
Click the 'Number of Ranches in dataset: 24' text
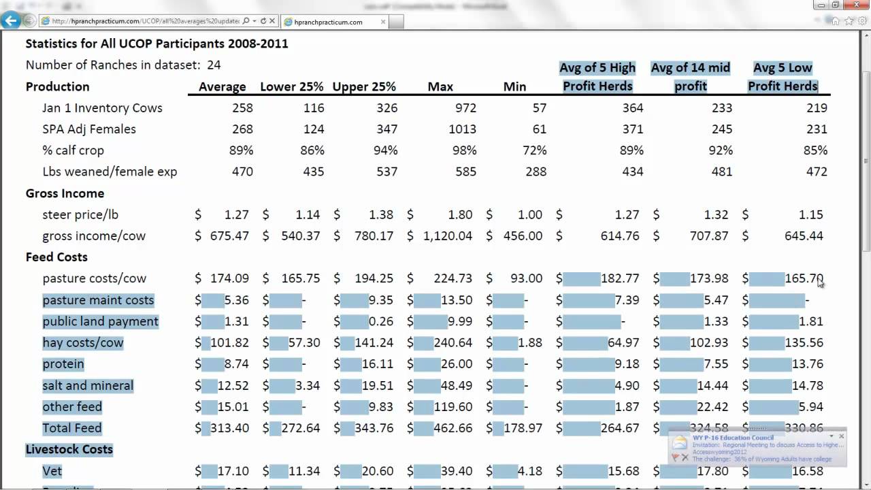click(123, 65)
